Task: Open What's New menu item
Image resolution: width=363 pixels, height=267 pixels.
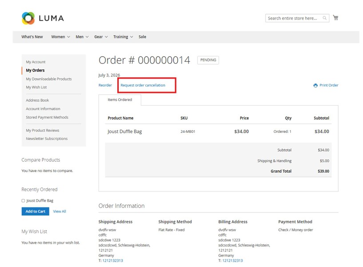Action: pos(32,37)
